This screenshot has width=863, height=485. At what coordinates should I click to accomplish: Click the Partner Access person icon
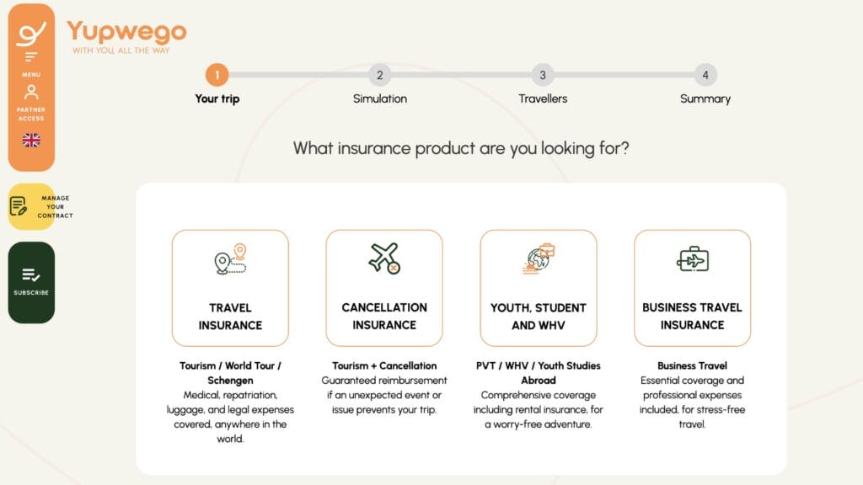point(30,89)
